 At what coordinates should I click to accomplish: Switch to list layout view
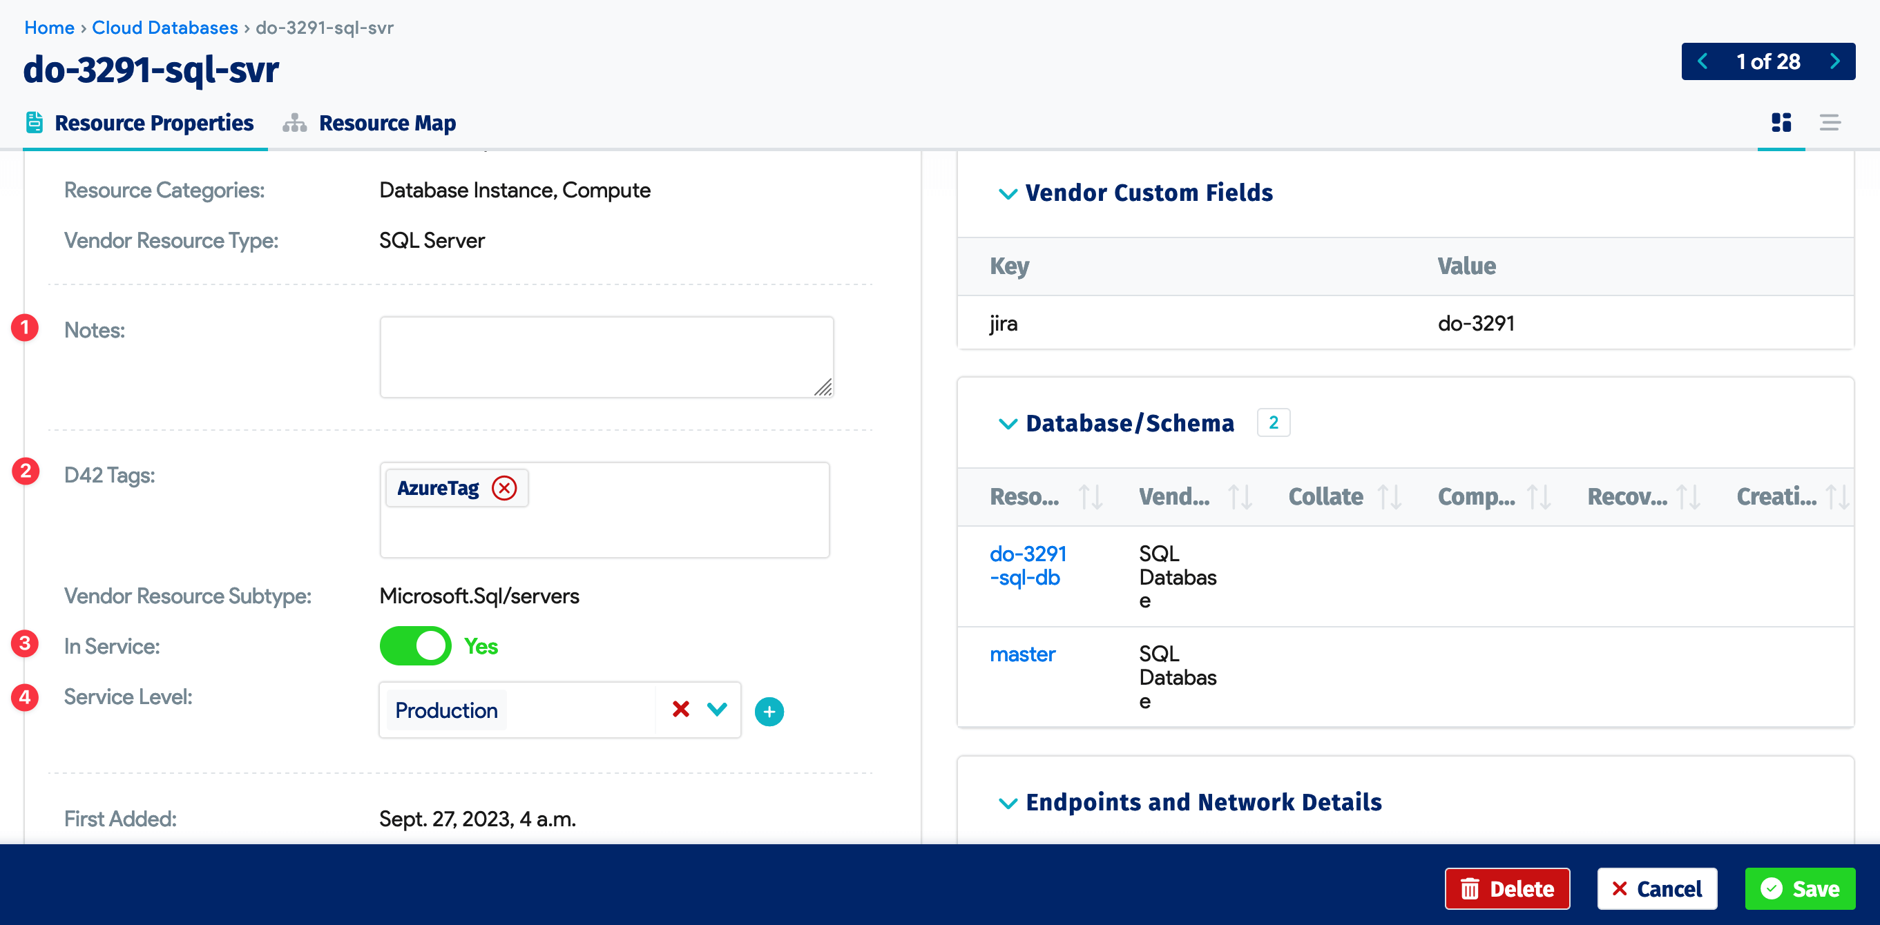1830,123
